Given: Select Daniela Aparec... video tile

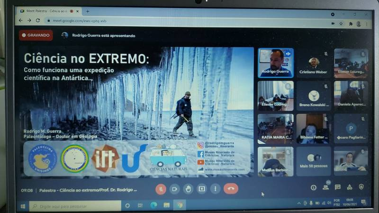Looking at the screenshot, I should pyautogui.click(x=351, y=96).
